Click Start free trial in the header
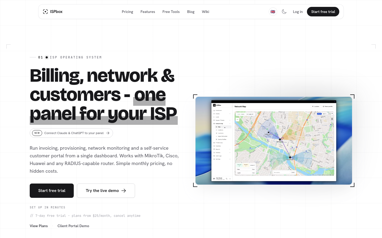The image size is (382, 238). click(323, 12)
